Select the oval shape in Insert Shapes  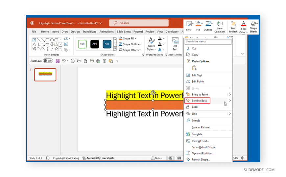pyautogui.click(x=52, y=40)
